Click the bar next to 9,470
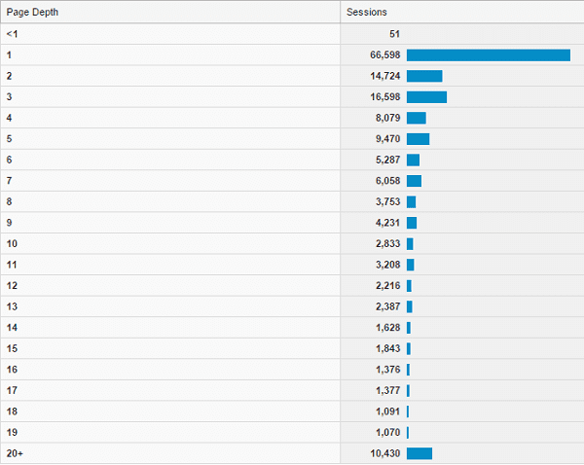 [x=418, y=139]
